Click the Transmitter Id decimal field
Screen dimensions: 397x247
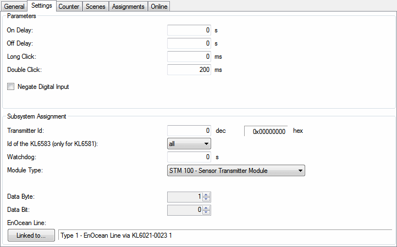(189, 131)
